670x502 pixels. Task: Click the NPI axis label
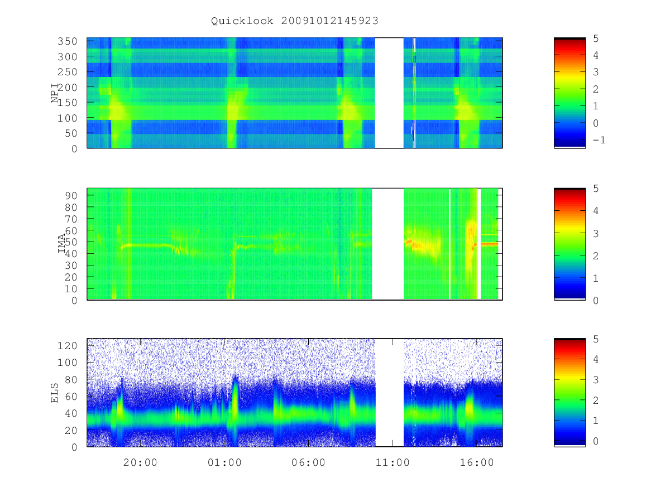(x=55, y=93)
